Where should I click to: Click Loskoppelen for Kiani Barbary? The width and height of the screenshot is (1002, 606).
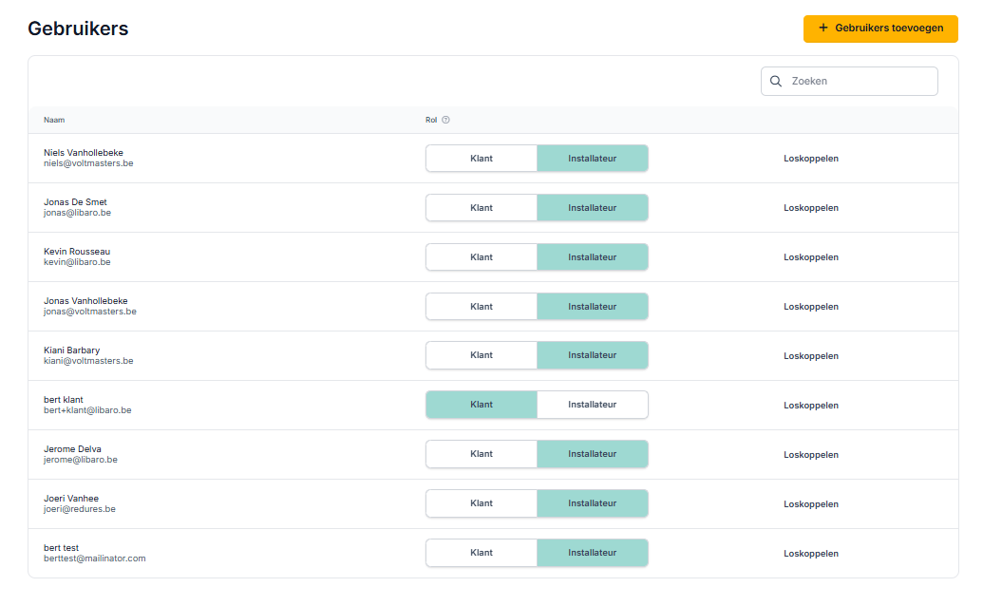click(x=811, y=355)
